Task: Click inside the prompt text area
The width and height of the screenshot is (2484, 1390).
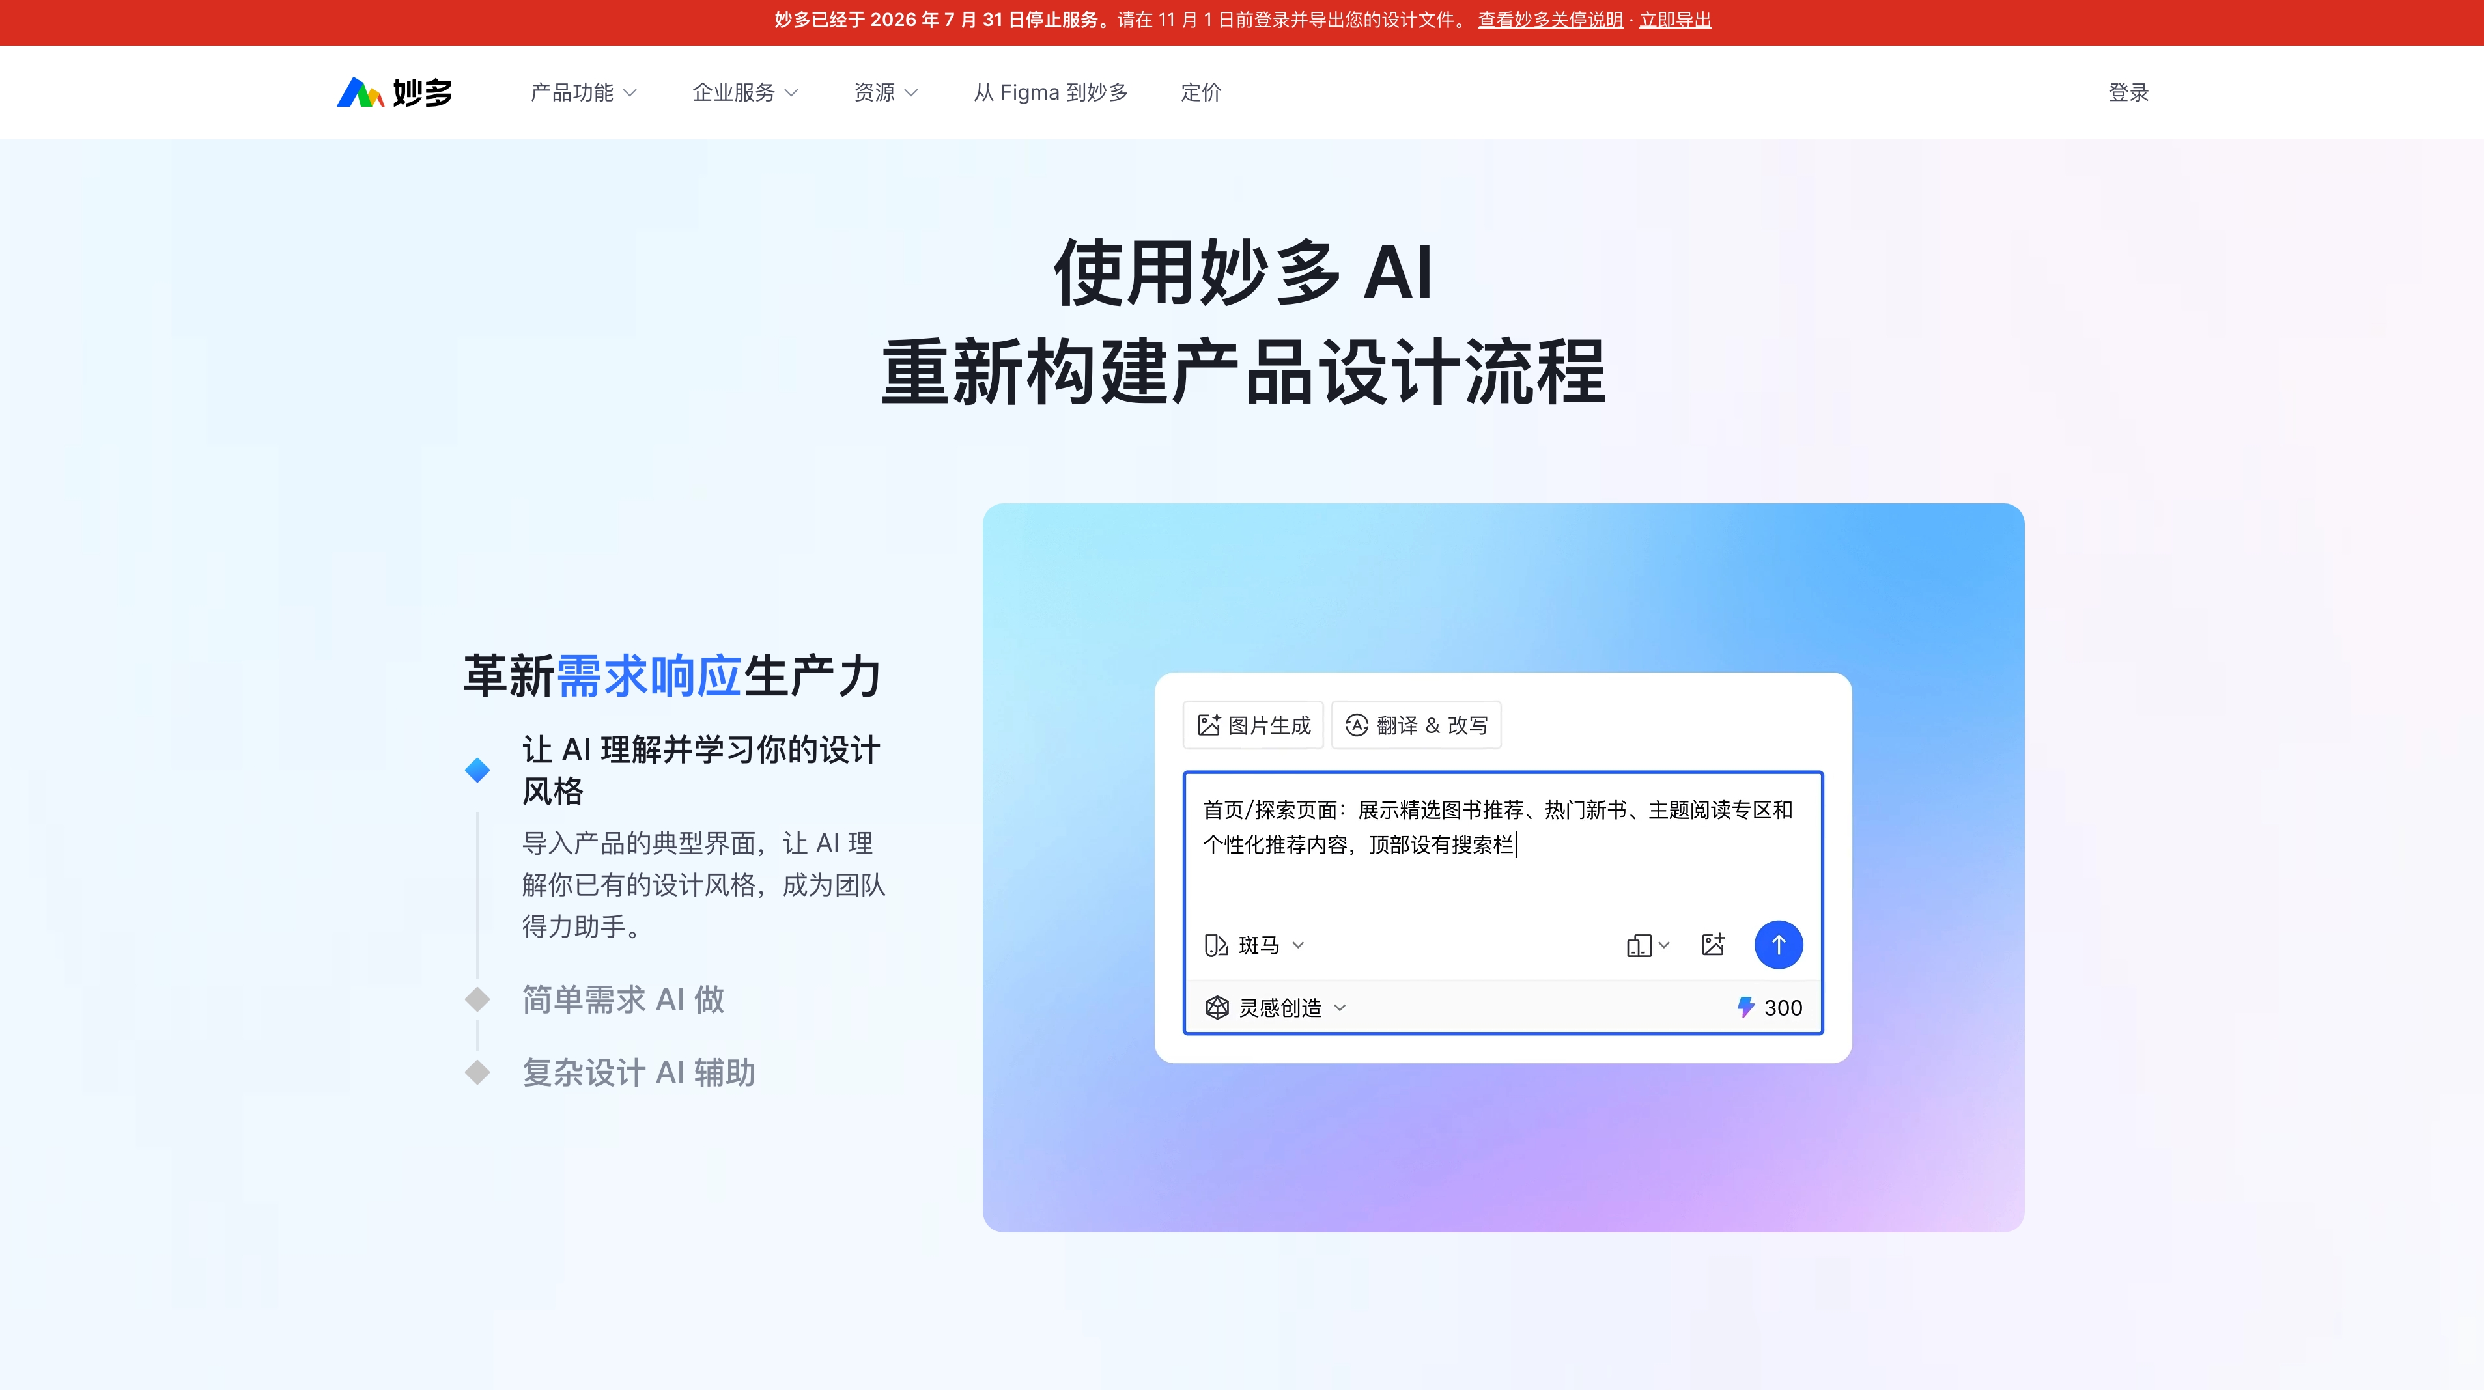Action: tap(1503, 844)
